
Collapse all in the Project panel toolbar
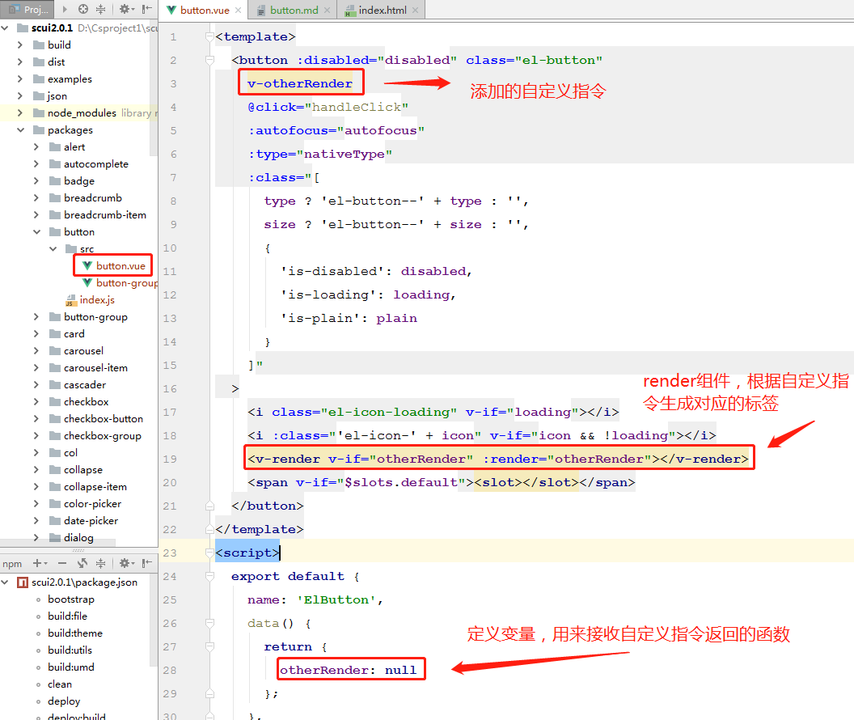(x=101, y=9)
